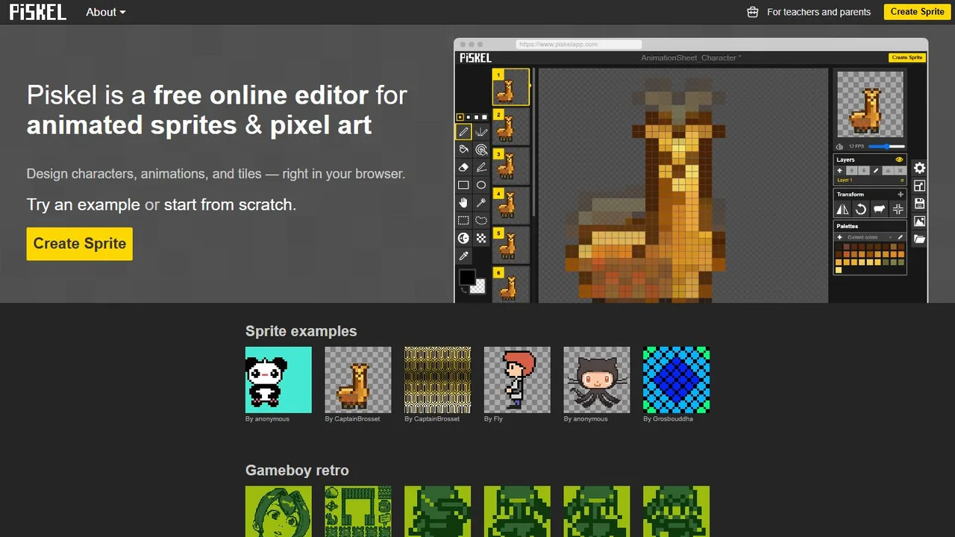The width and height of the screenshot is (955, 537).
Task: Select frame 1 in the frame list
Action: [511, 87]
